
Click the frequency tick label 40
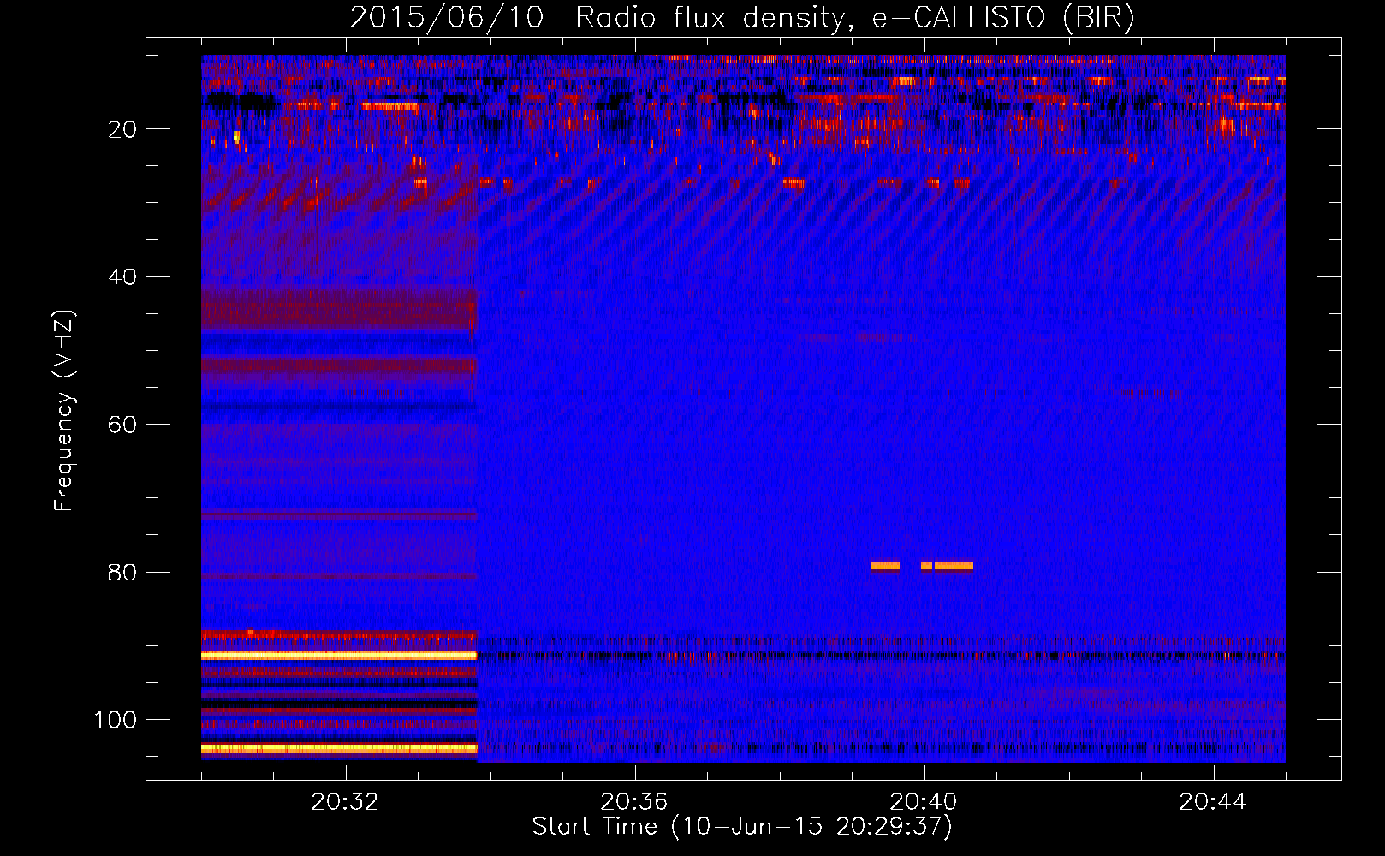[x=122, y=277]
